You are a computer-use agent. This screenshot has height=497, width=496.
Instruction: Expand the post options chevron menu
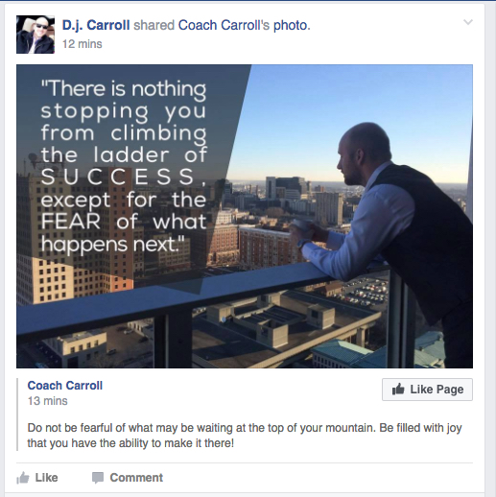pos(468,22)
